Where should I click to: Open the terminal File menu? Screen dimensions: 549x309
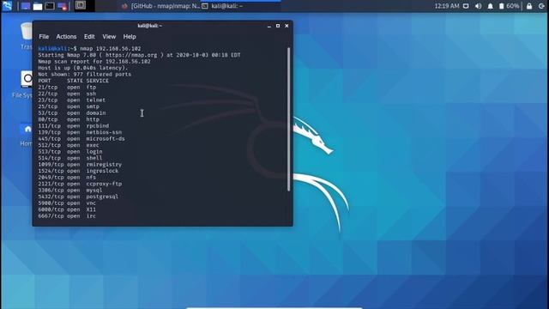click(44, 36)
